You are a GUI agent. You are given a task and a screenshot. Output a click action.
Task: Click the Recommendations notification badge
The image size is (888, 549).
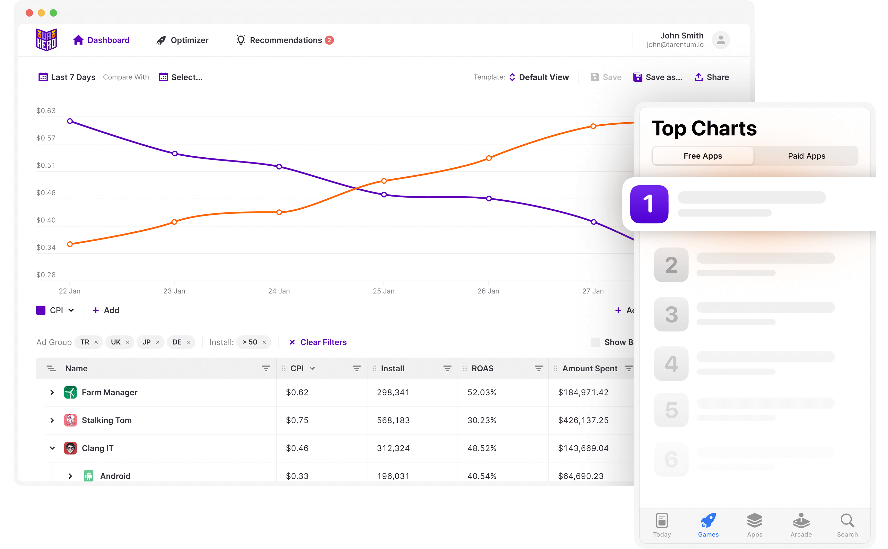tap(329, 40)
